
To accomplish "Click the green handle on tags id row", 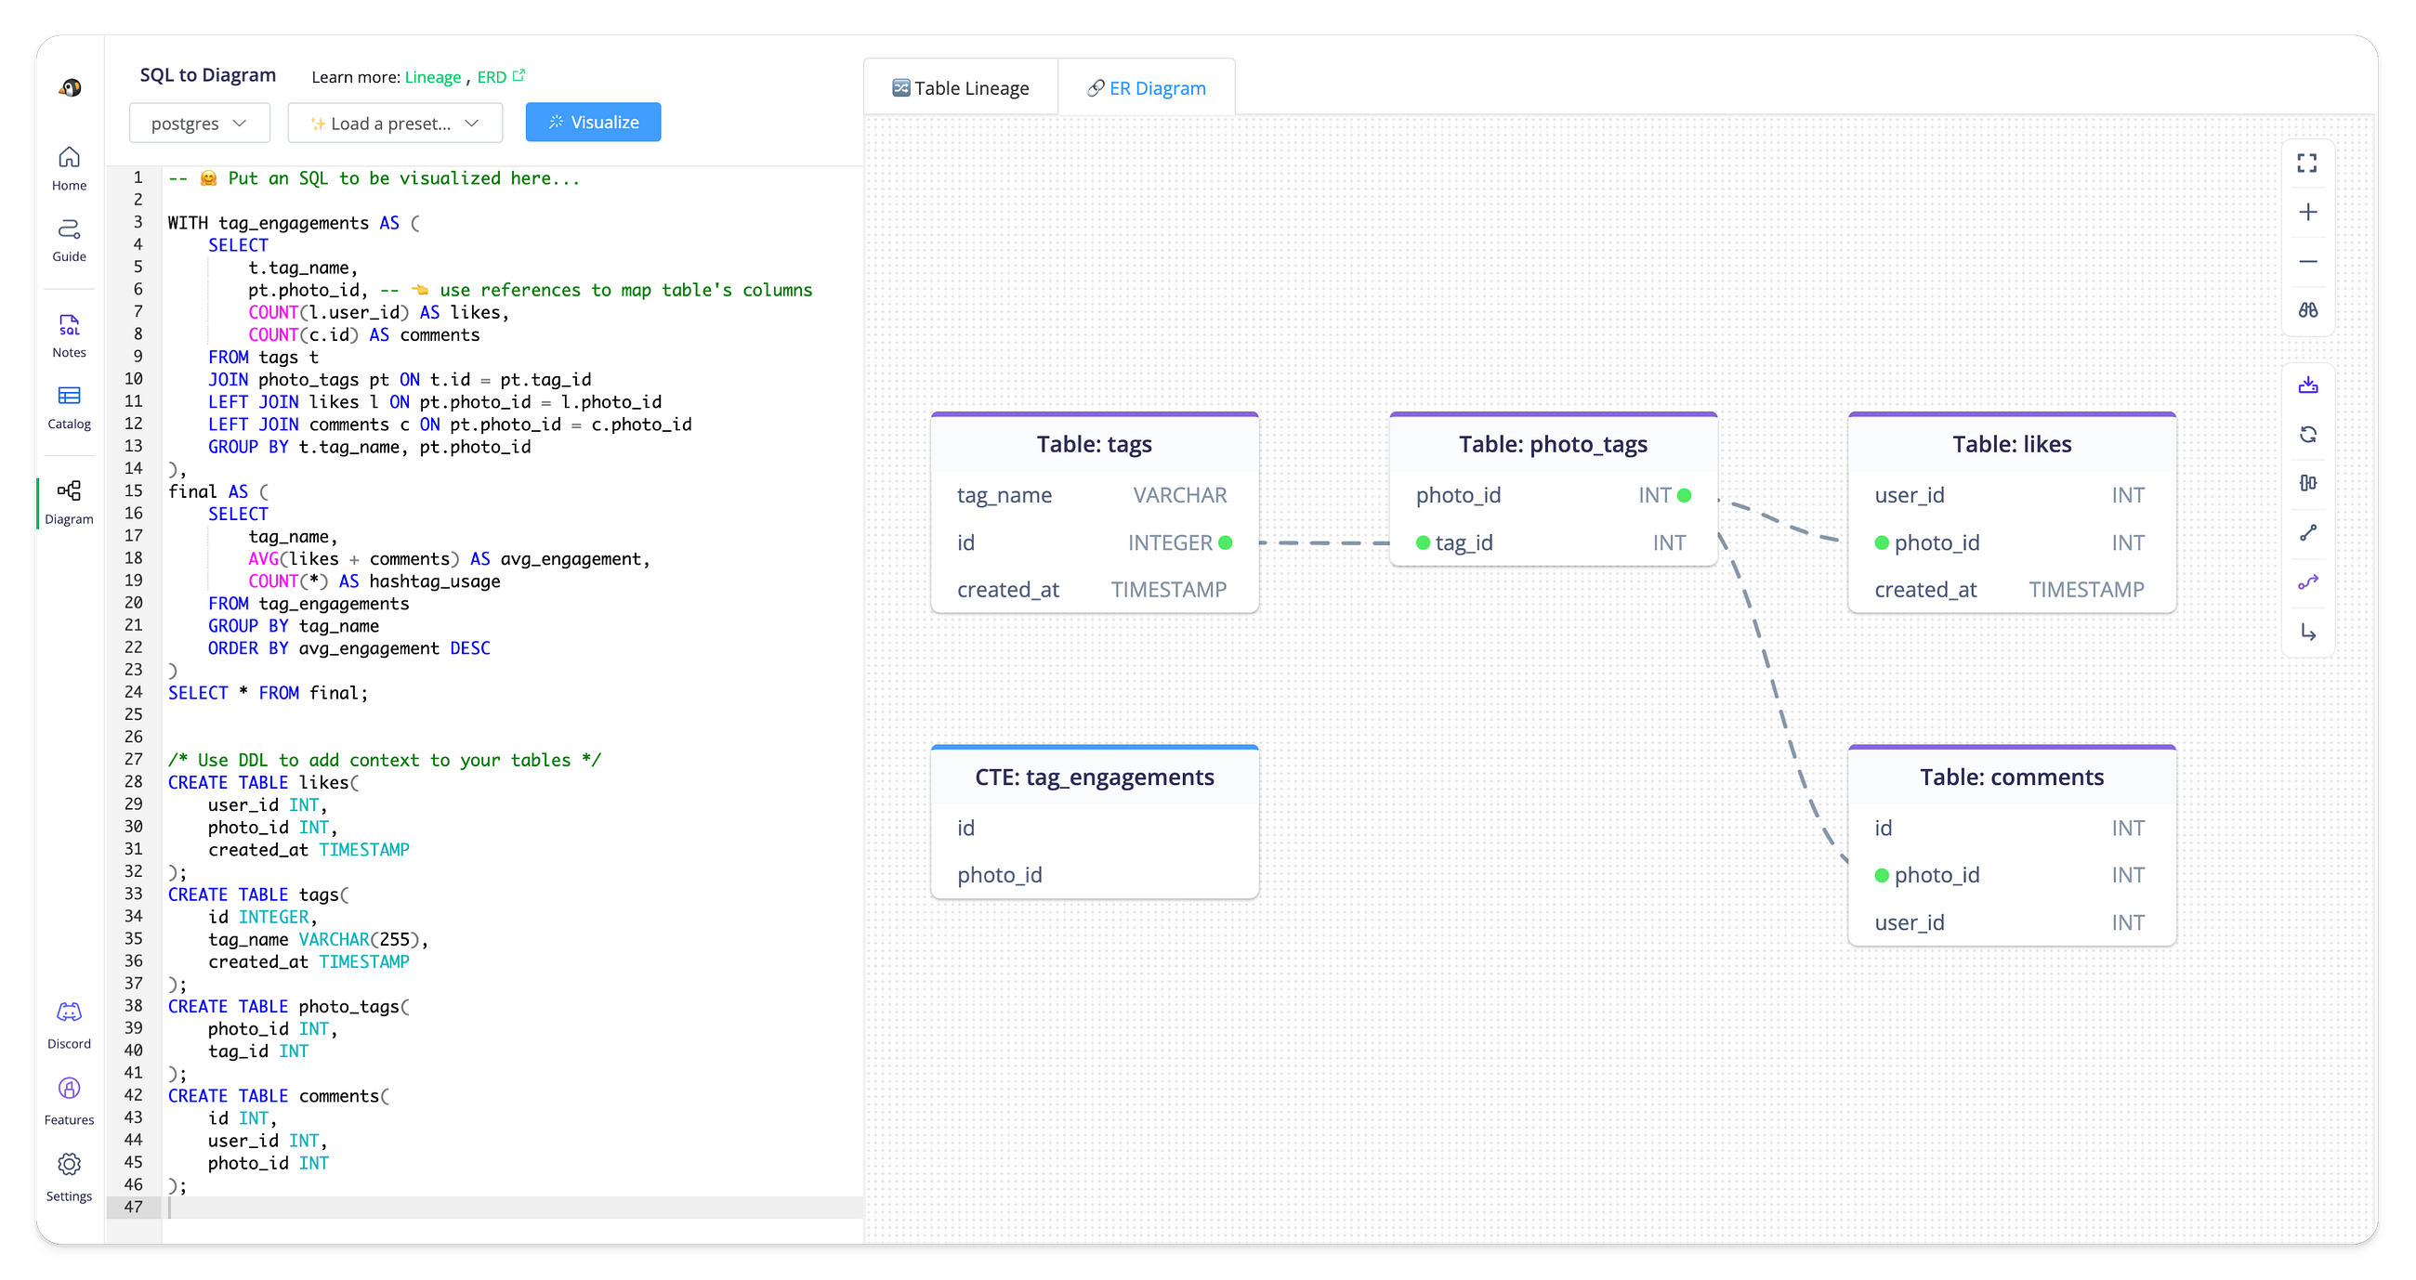I will 1225,543.
